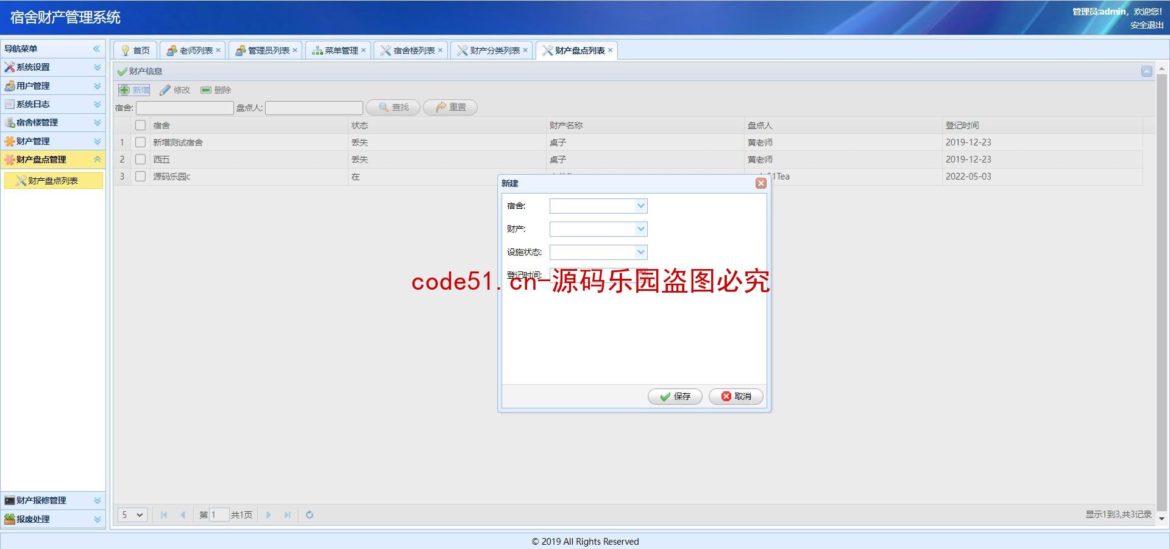Cancel the dialog with 取消
Image resolution: width=1170 pixels, height=549 pixels.
click(x=736, y=396)
